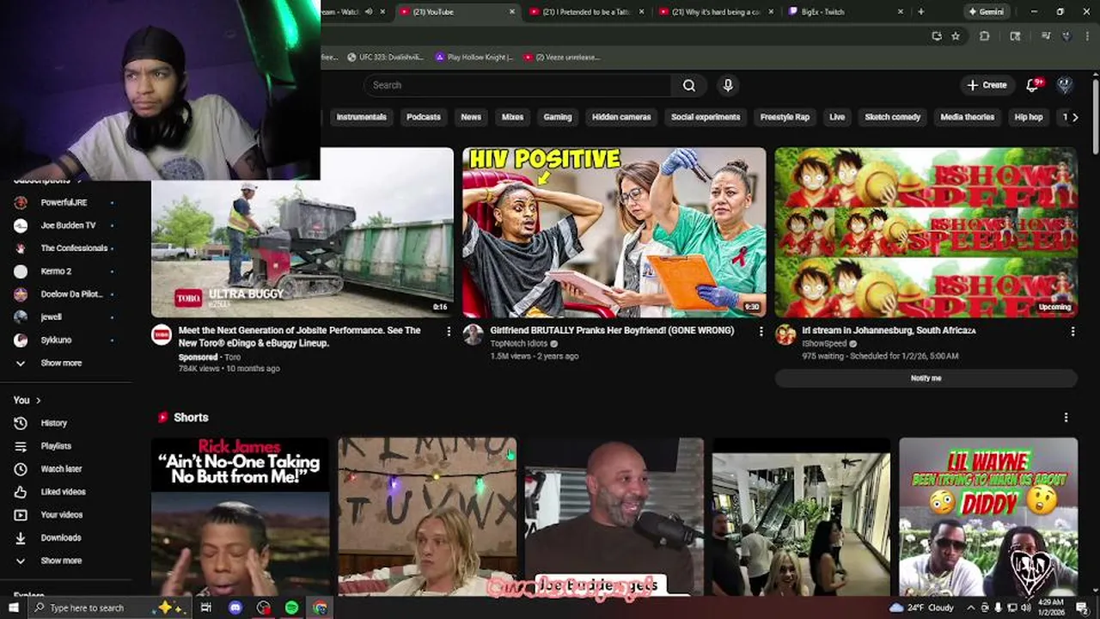Click the Gemini button in Chrome
The image size is (1100, 619).
click(x=985, y=12)
